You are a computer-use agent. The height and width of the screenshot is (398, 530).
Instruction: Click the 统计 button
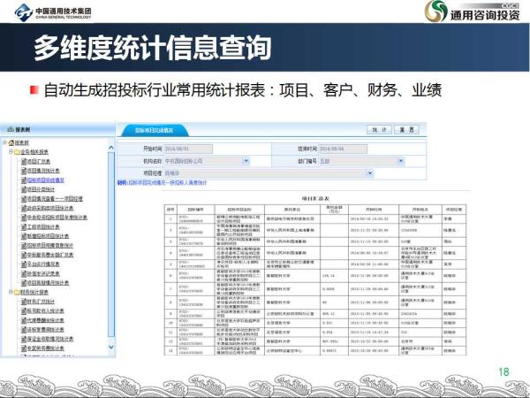tap(378, 129)
